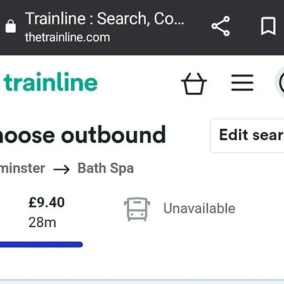This screenshot has width=284, height=284.
Task: Click the Edit search button
Action: [247, 136]
